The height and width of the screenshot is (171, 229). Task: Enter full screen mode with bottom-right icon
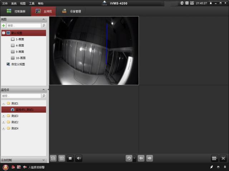coord(223,158)
